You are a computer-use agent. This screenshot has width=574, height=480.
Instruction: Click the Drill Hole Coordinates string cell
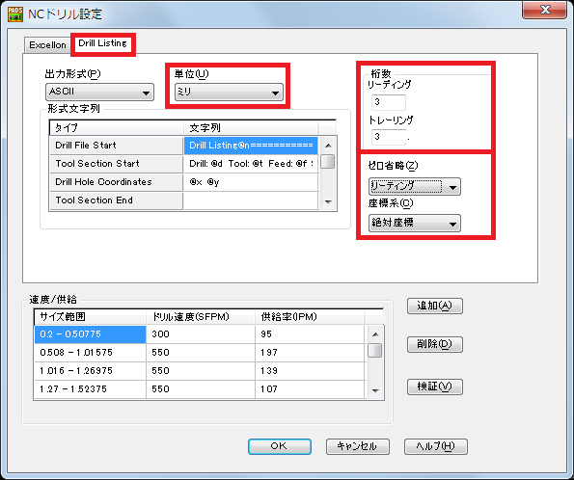click(x=251, y=182)
